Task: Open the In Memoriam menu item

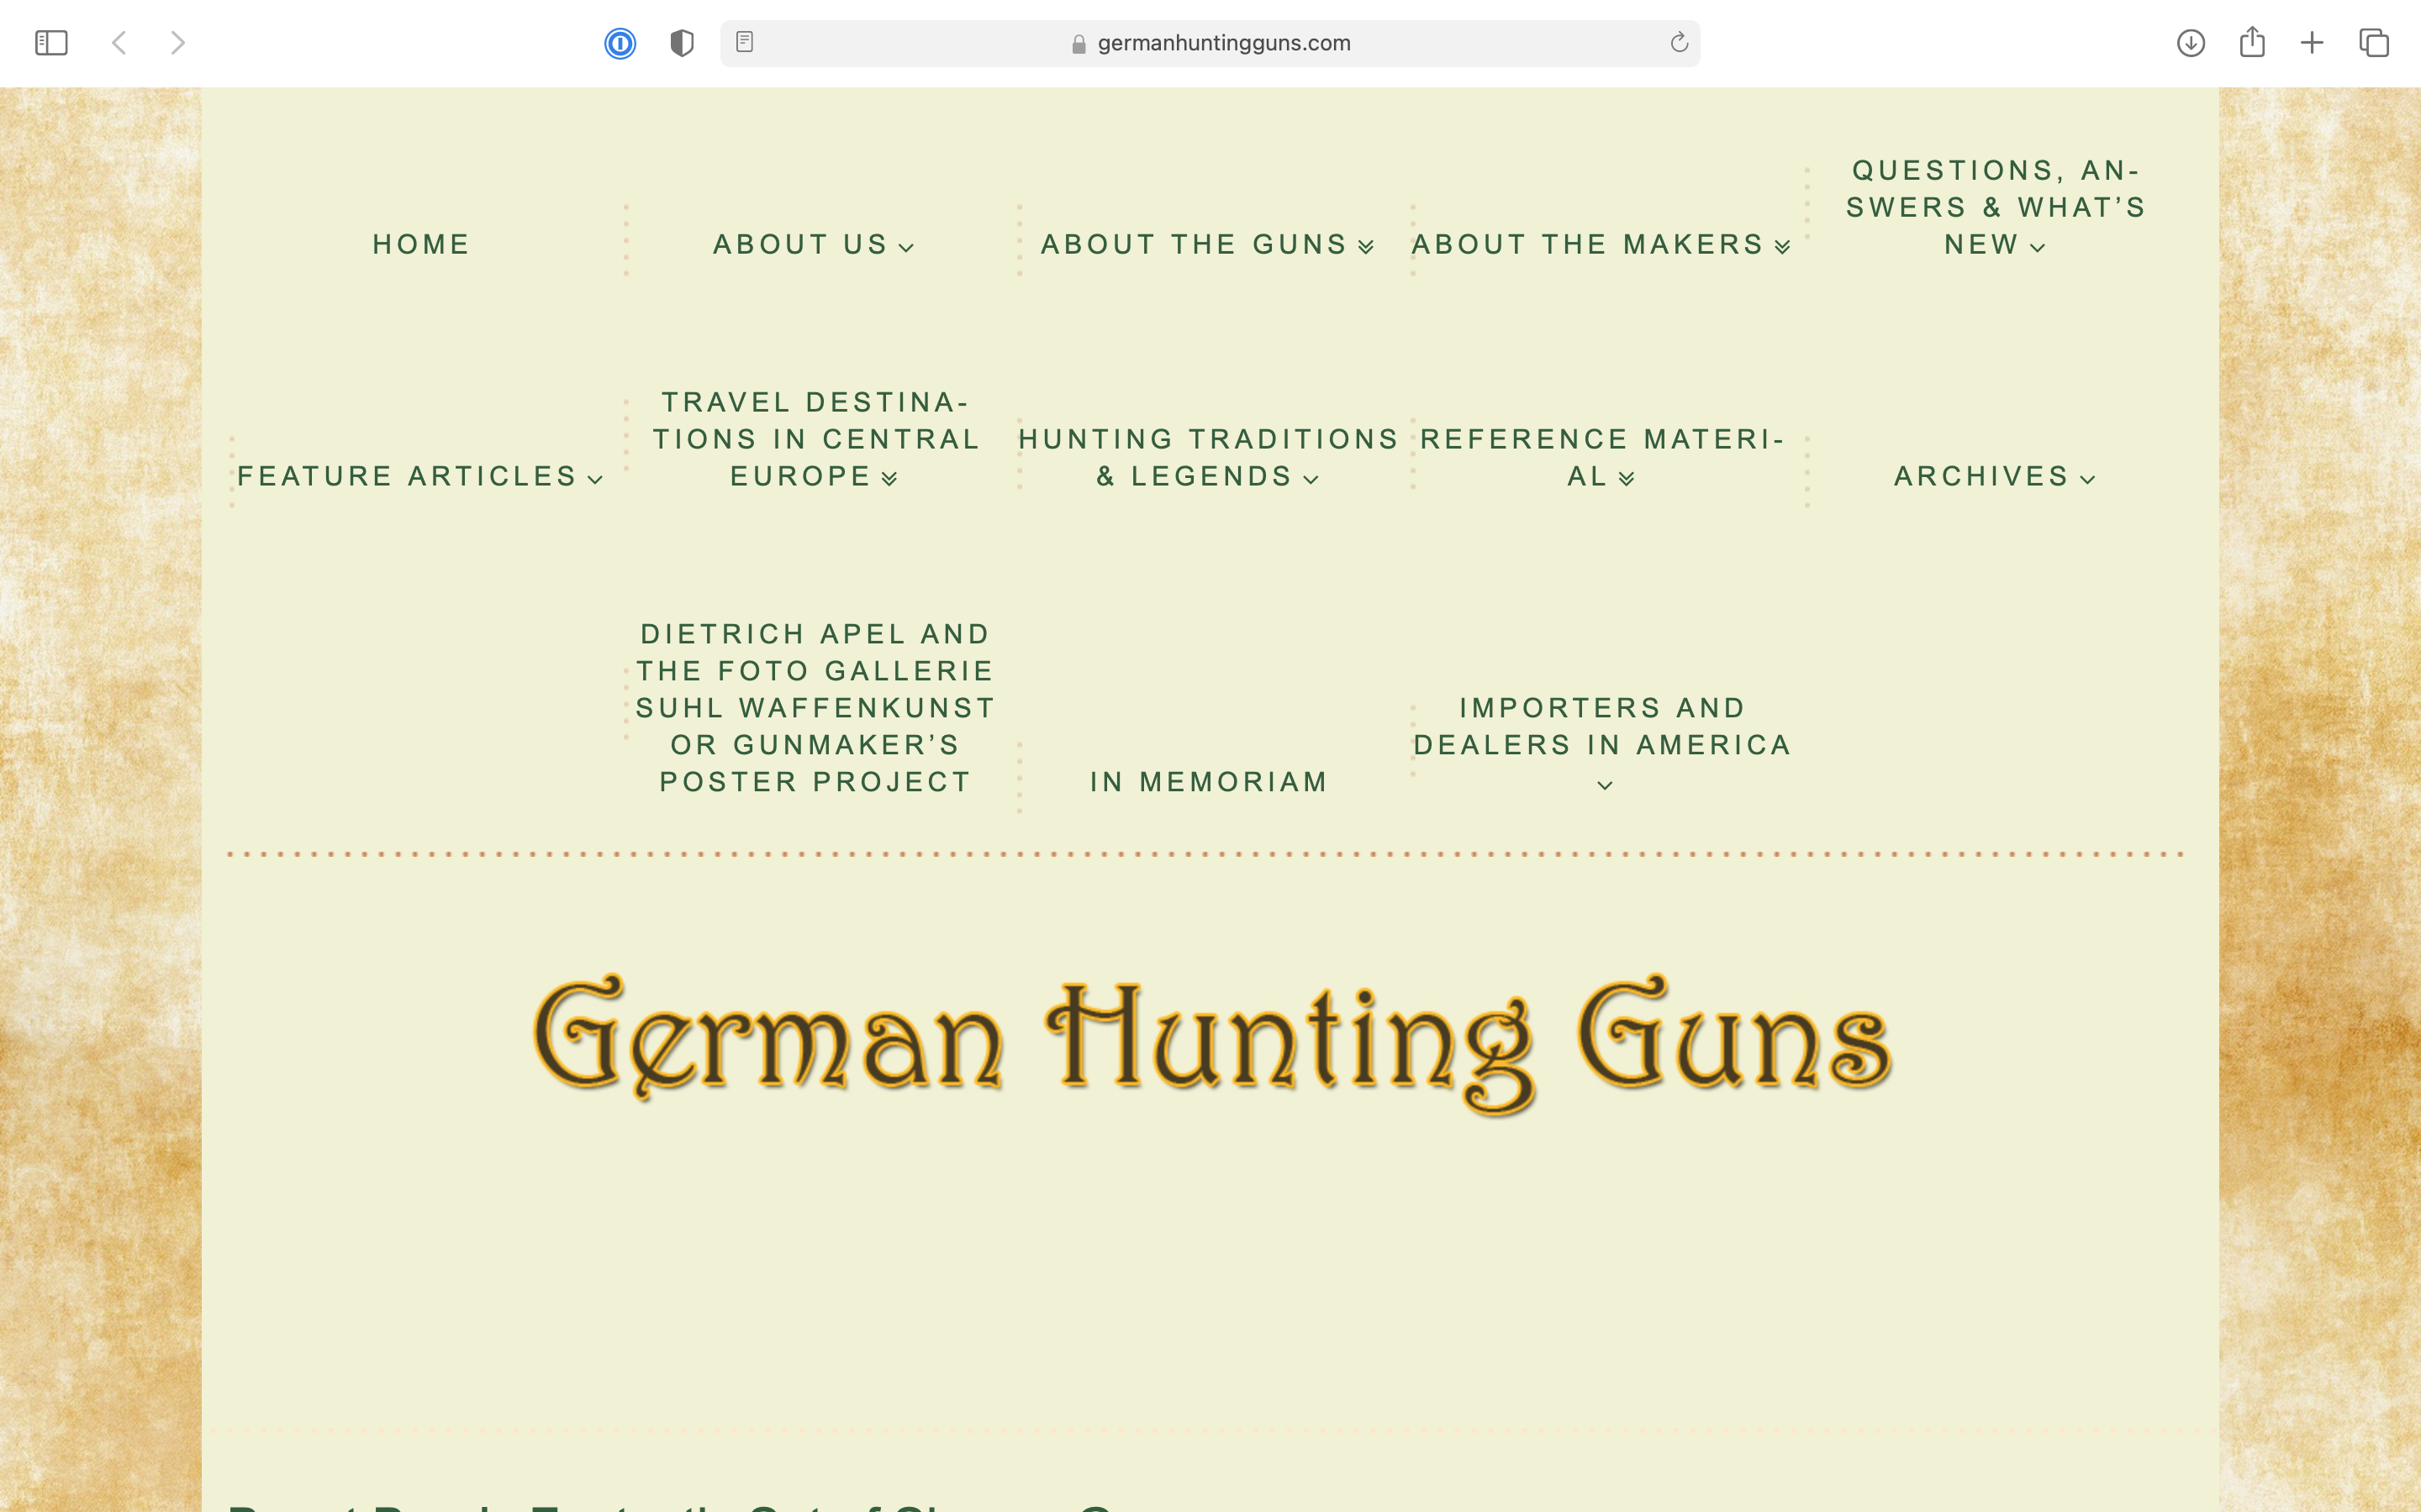Action: coord(1209,782)
